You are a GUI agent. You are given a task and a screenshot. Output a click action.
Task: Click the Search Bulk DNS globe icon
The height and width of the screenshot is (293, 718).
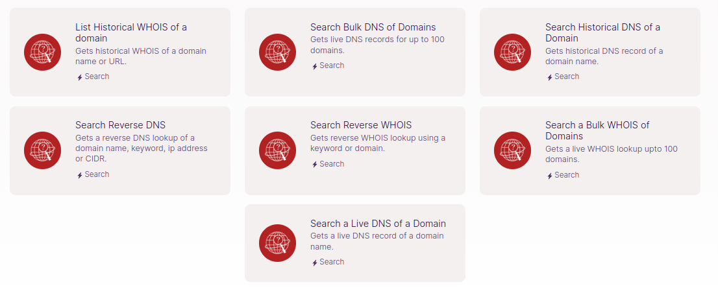[278, 52]
